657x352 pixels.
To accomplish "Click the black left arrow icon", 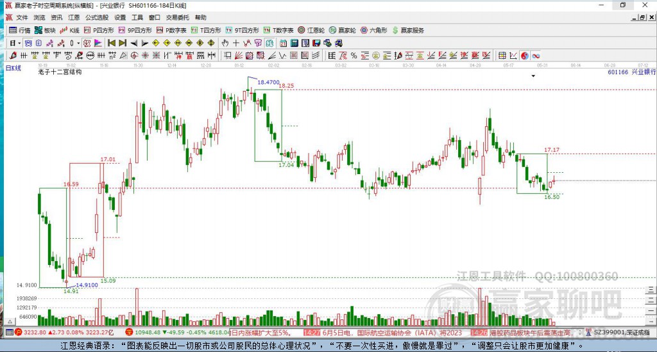I will (133, 43).
